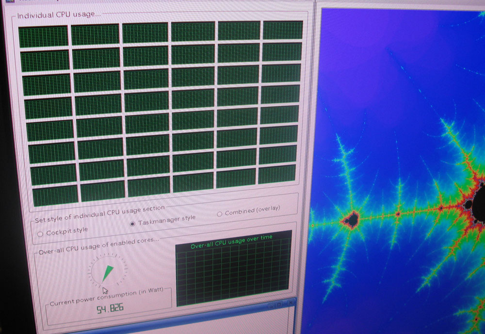Select the Cockpit style radio button
The height and width of the screenshot is (334, 485).
(40, 234)
